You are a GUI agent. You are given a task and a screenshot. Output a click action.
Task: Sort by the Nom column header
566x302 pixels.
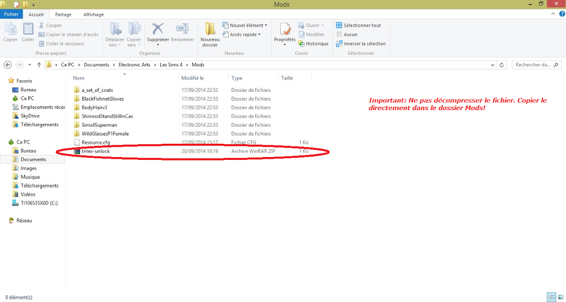[x=78, y=77]
